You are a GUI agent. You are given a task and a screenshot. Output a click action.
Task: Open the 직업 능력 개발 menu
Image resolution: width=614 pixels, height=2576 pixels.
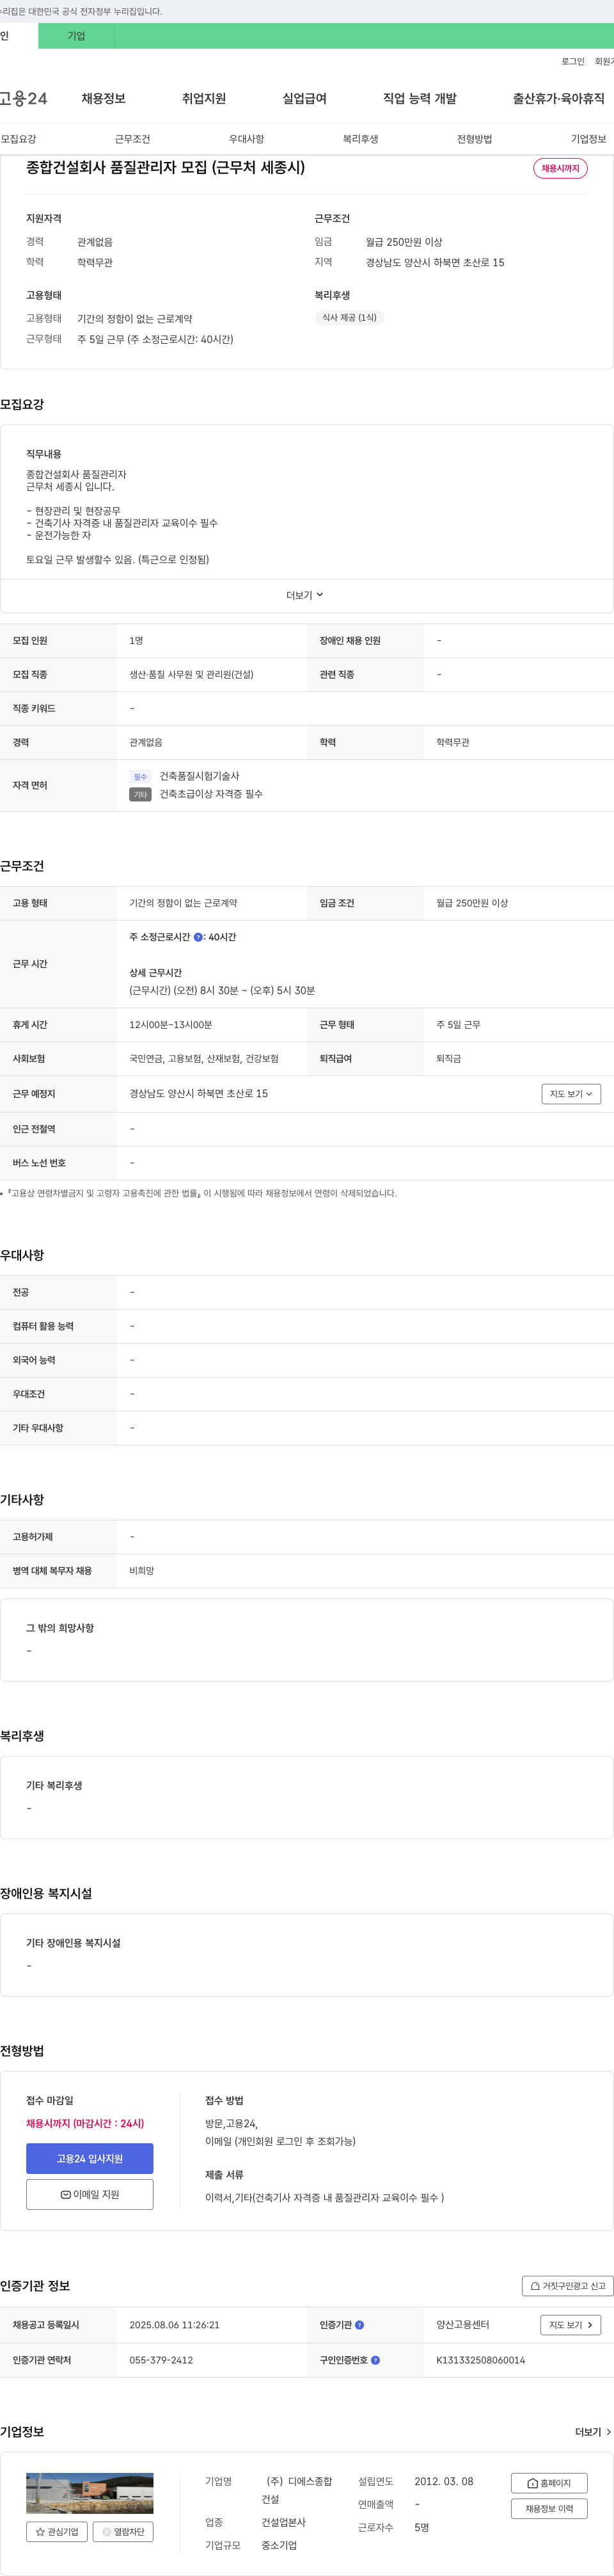point(420,98)
